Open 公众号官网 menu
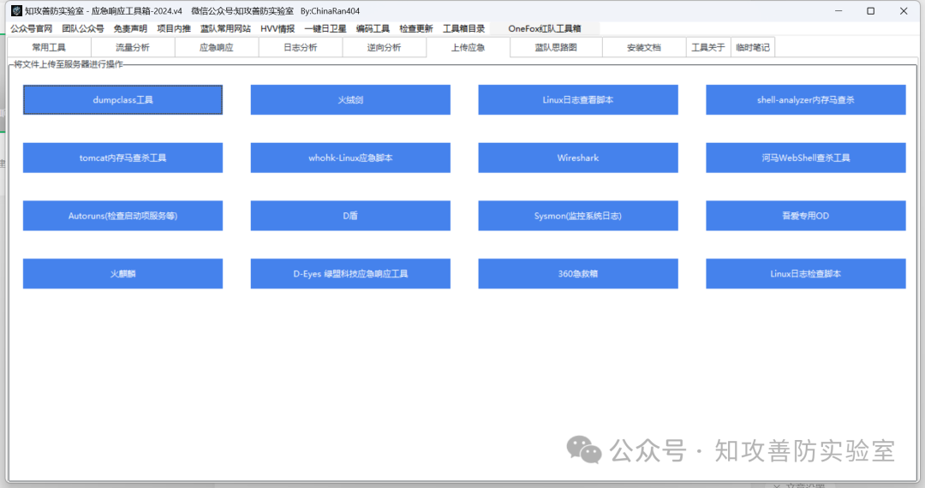This screenshot has height=488, width=925. 32,28
